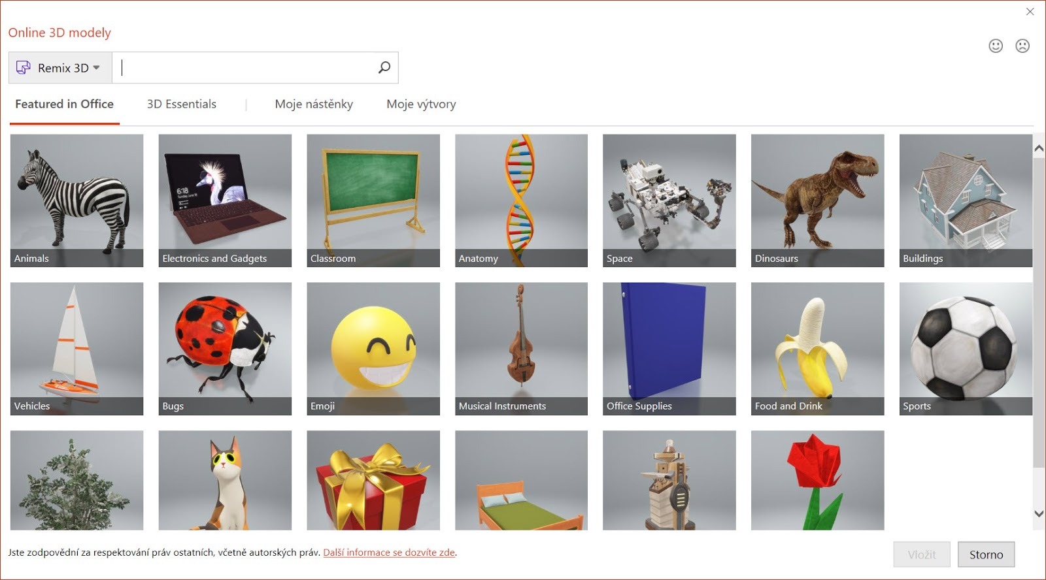Choose the Space rover category

pos(669,200)
